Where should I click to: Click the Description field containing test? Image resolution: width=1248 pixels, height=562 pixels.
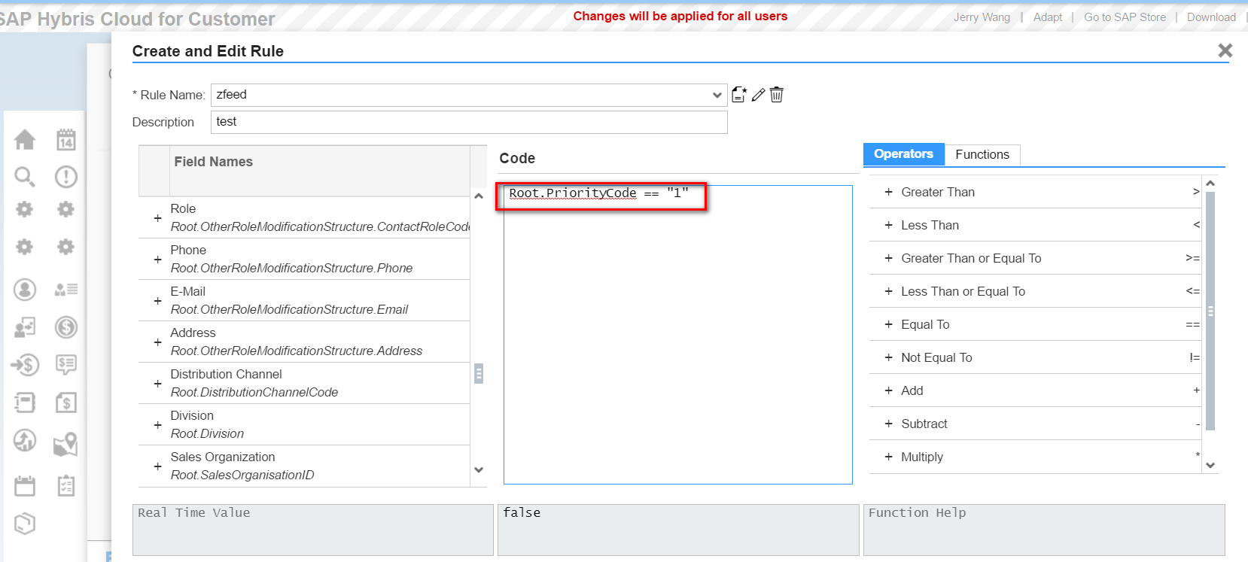[x=469, y=122]
